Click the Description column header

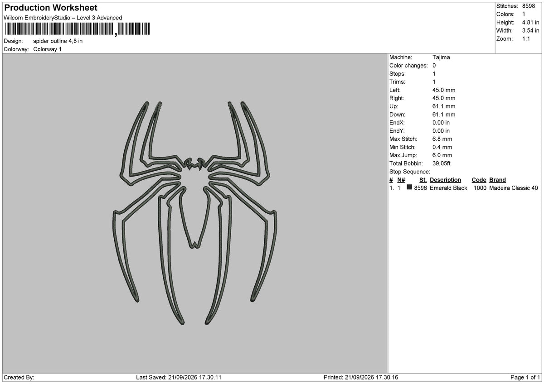pyautogui.click(x=445, y=180)
